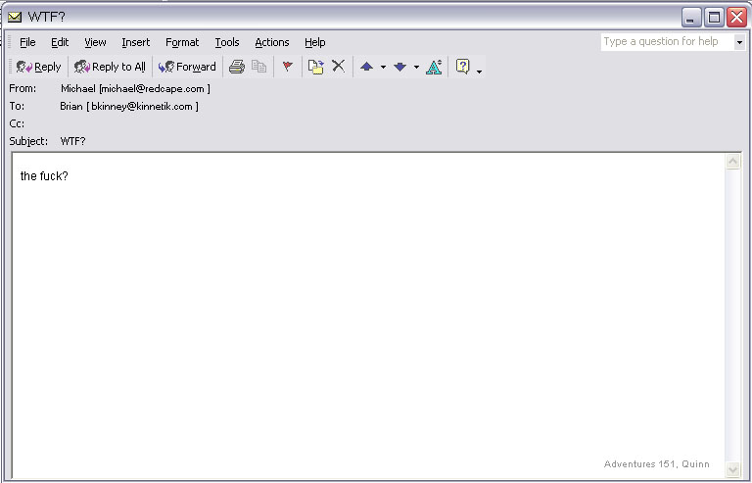This screenshot has height=483, width=752.
Task: Click the message text 'the fuck?'
Action: [x=44, y=176]
